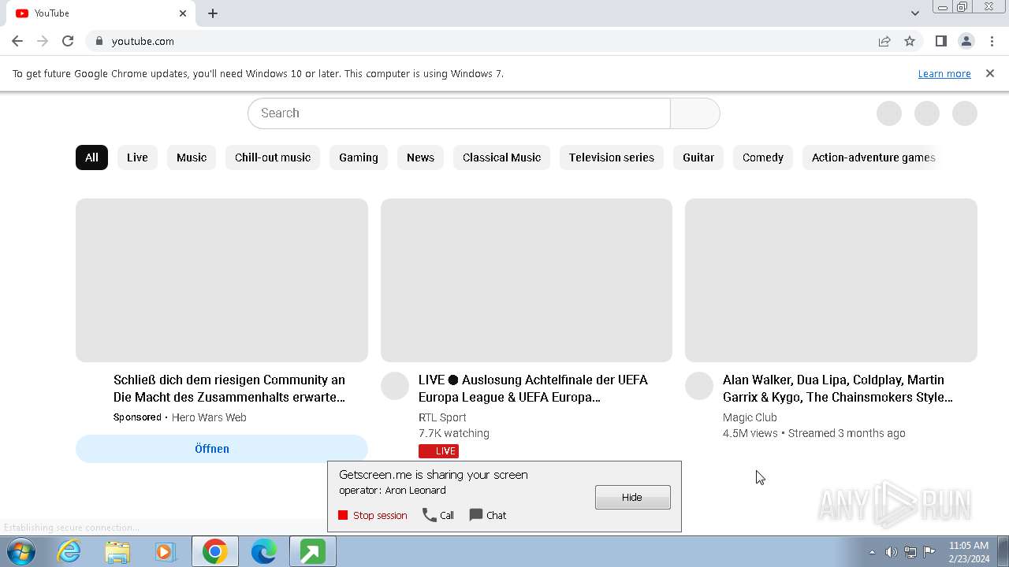Stop the Getscreen.me session
The image size is (1009, 567).
coord(373,515)
